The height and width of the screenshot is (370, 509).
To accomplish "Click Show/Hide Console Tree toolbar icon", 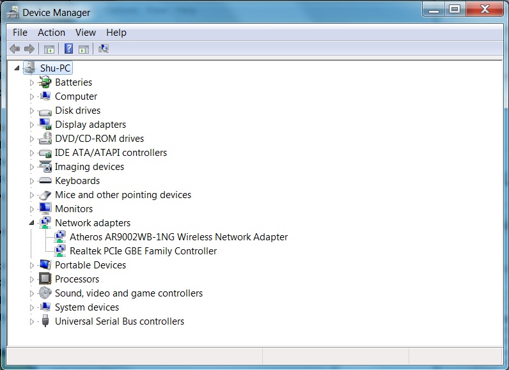I will [x=49, y=49].
